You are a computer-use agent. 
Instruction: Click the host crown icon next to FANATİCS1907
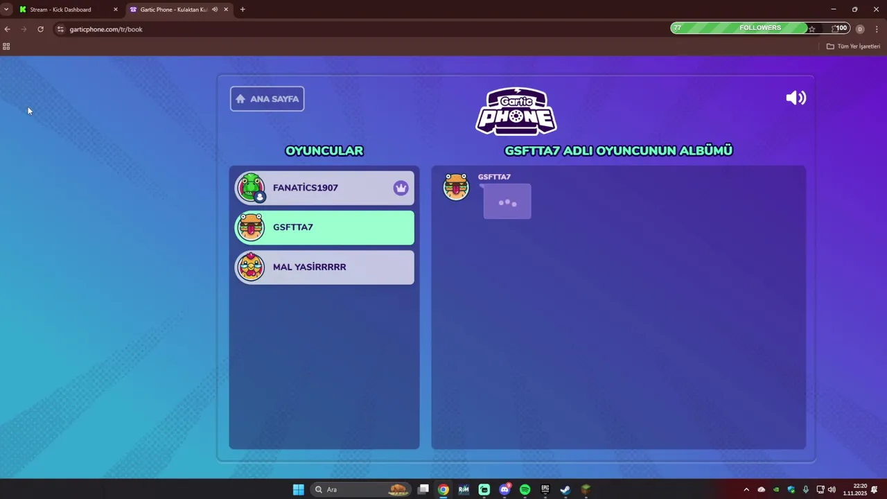coord(401,188)
